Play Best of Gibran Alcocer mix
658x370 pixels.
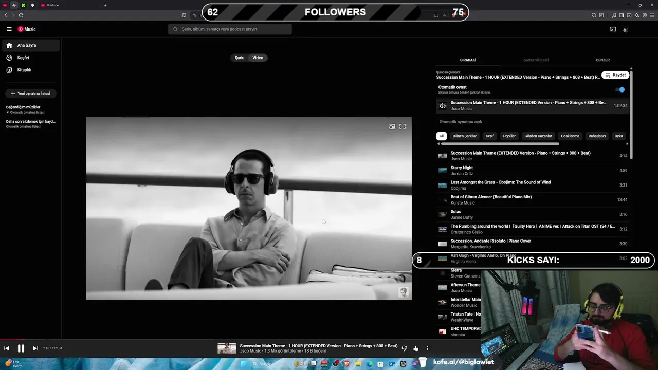point(533,200)
